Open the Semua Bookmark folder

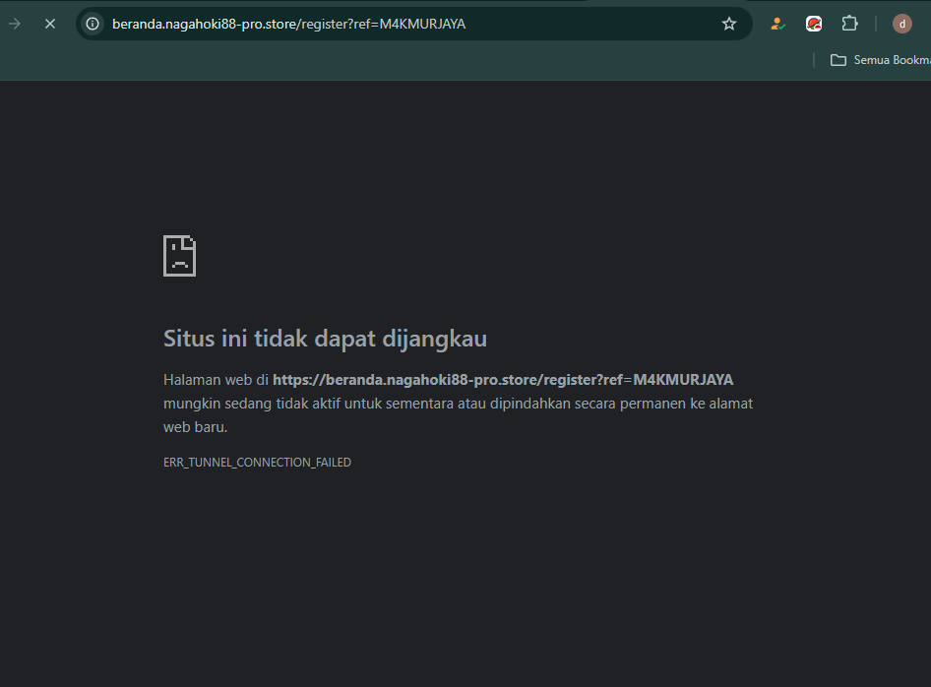tap(881, 60)
